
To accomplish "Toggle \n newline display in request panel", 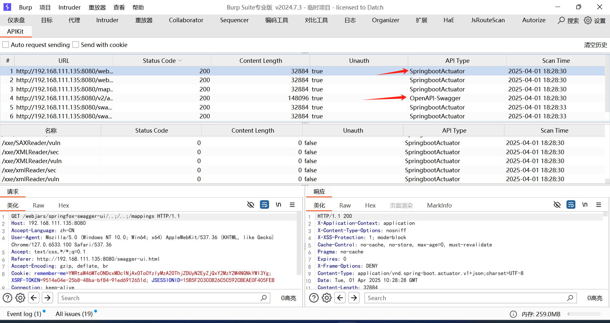I will (x=278, y=205).
